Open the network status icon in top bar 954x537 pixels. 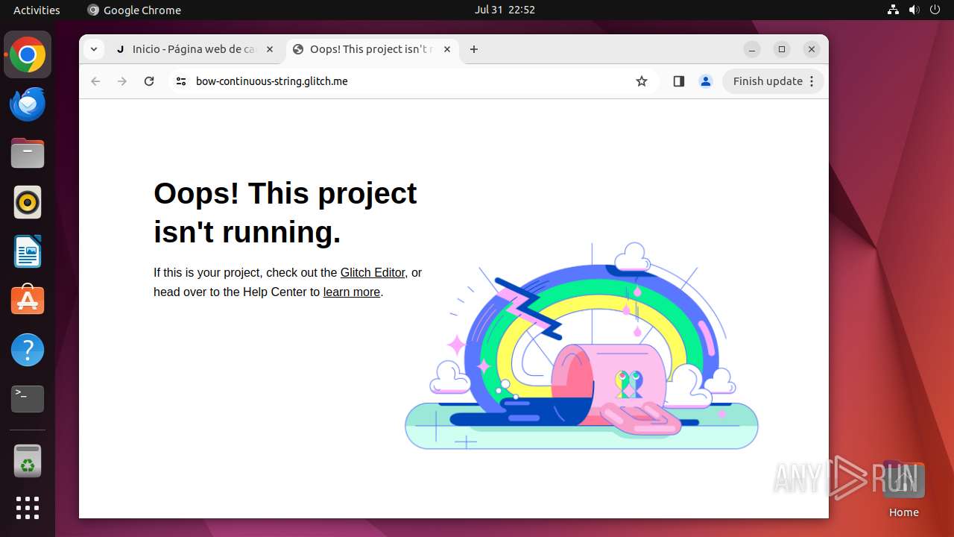894,10
